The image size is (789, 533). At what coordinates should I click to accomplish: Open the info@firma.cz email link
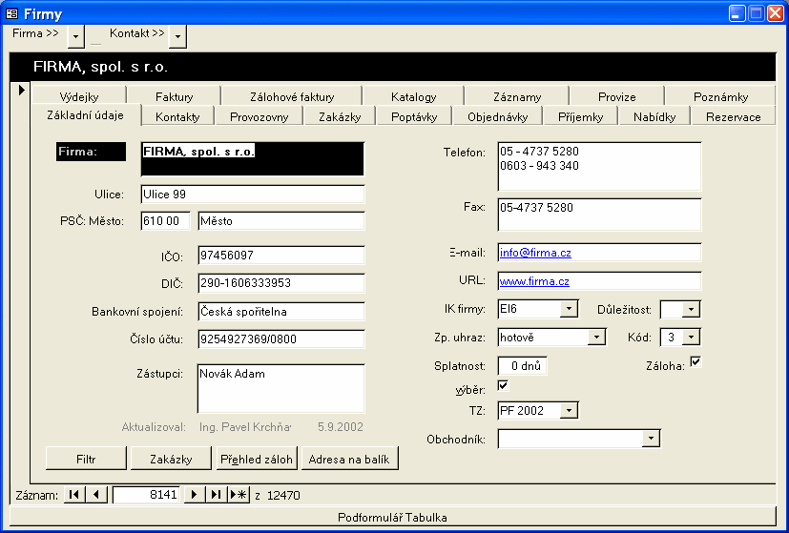535,253
